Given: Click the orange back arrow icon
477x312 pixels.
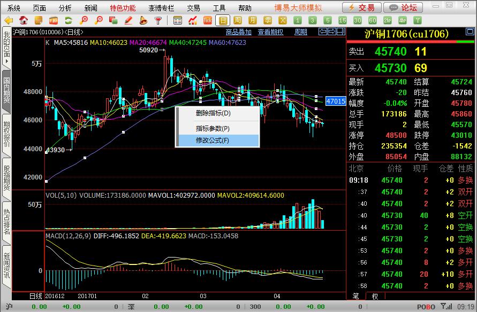Looking at the screenshot, I should tap(9, 20).
